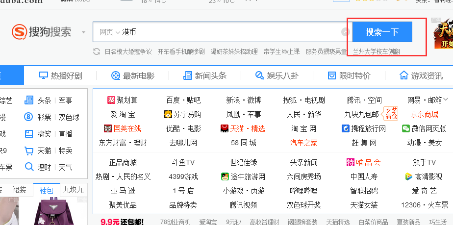The height and width of the screenshot is (225, 453).
Task: Click the purple backpack product thumbnail
Action: (53, 211)
